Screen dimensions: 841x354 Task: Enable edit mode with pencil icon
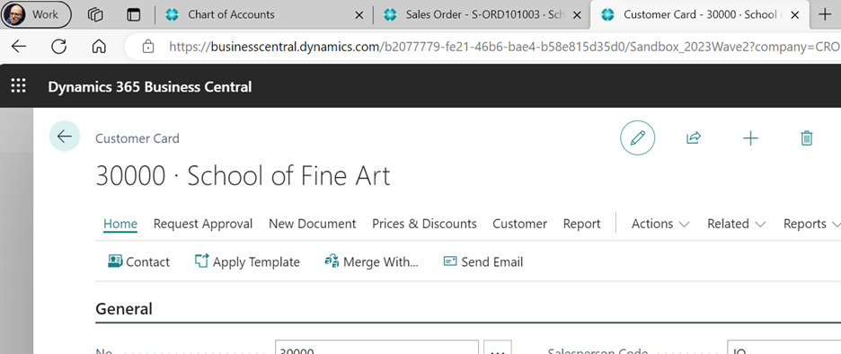coord(638,138)
